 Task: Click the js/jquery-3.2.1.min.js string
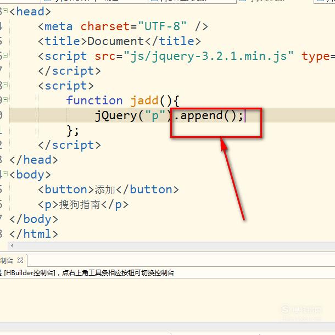coord(208,57)
